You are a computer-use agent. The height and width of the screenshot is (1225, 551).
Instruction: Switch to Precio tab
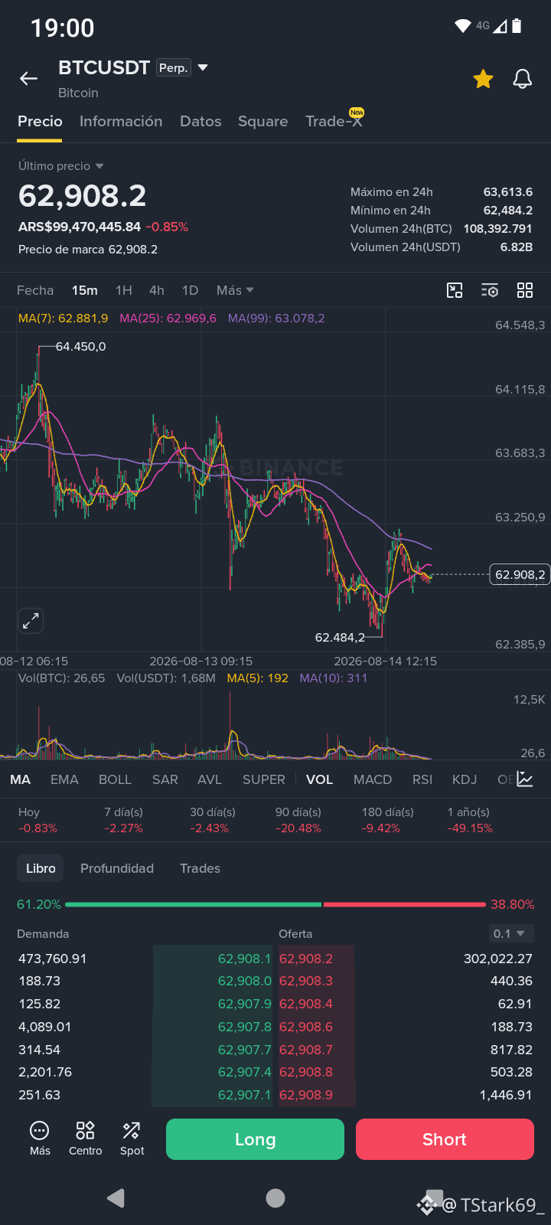(40, 121)
